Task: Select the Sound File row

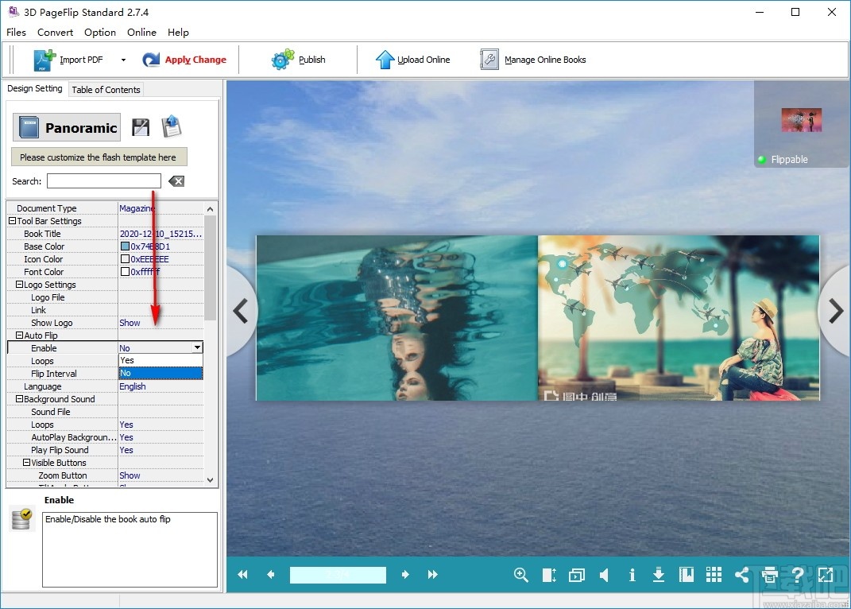Action: click(x=106, y=412)
